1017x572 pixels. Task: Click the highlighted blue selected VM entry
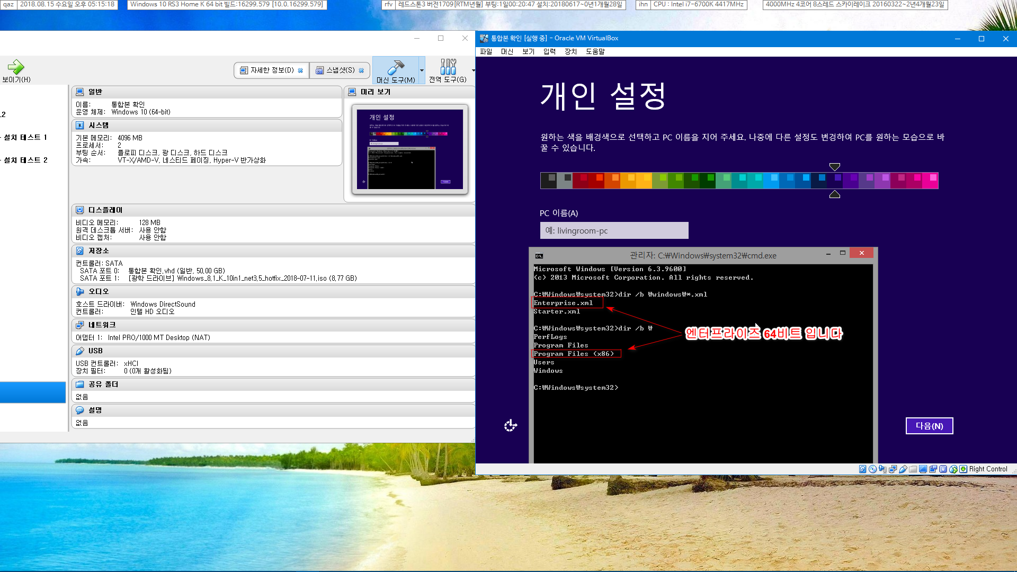click(x=33, y=392)
